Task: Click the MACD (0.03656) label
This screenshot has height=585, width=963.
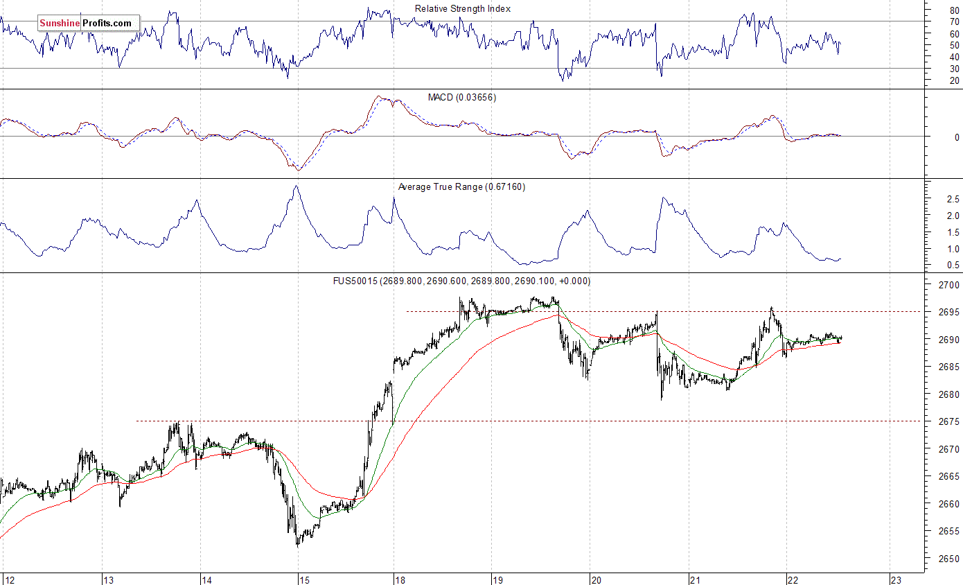Action: coord(461,97)
